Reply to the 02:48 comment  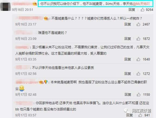tap(128, 94)
